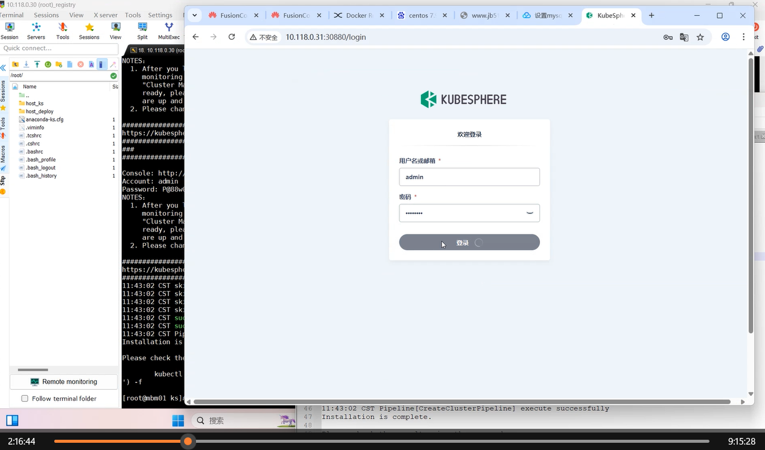Open MobaXterm MultiExec tool
The image size is (765, 450).
click(169, 30)
